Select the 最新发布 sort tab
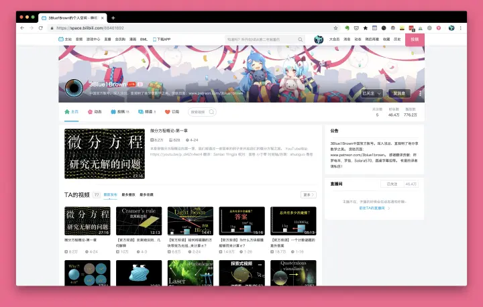The width and height of the screenshot is (483, 307). point(110,194)
